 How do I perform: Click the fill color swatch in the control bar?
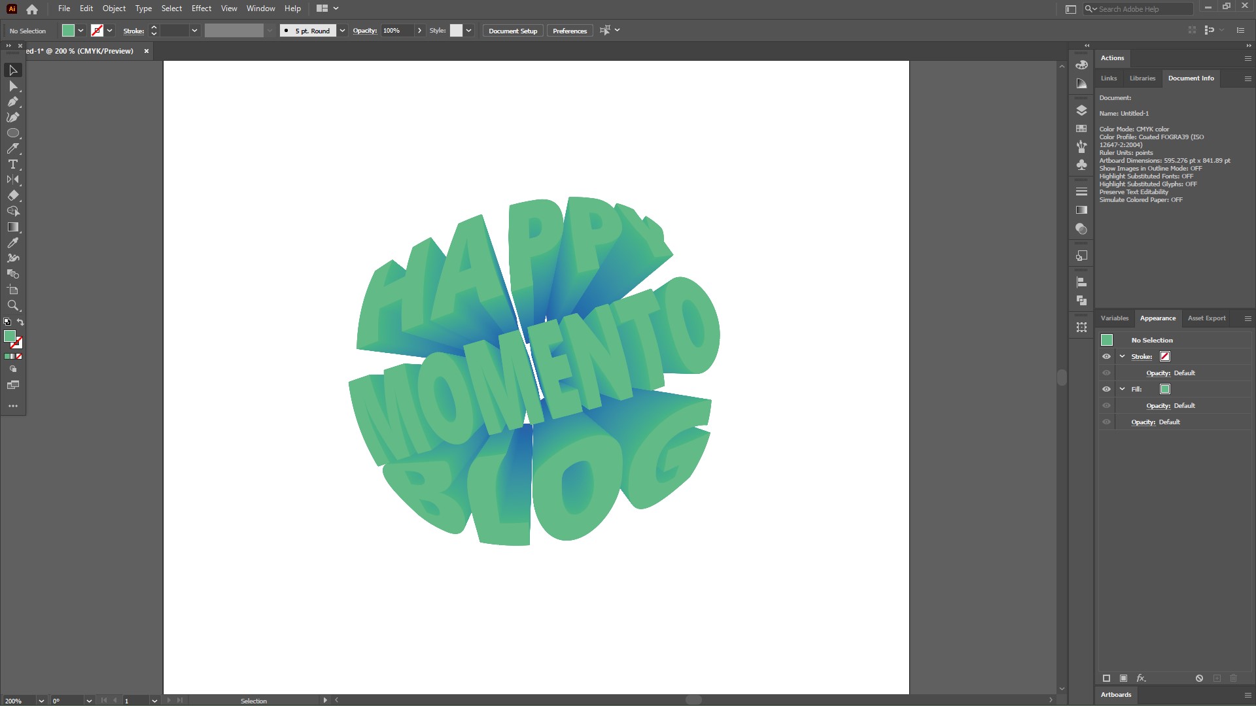[x=68, y=31]
